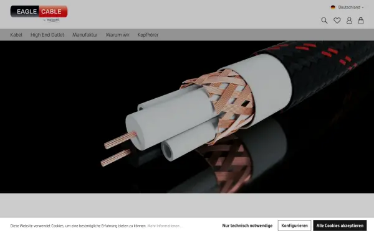
Task: Open the wishlist heart icon
Action: (x=337, y=21)
